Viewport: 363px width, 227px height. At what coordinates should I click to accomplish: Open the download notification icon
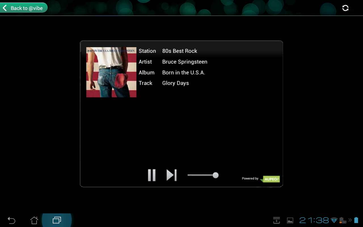[x=277, y=220]
